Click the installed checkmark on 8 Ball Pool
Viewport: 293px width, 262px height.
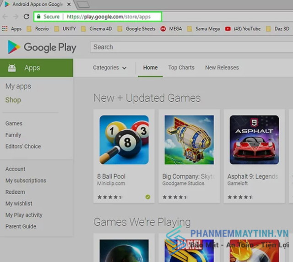pyautogui.click(x=147, y=197)
